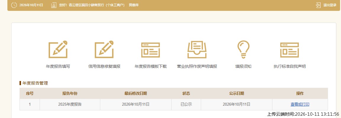341x118 pixels.
Task: Click the logout door icon
Action: coord(318,5)
